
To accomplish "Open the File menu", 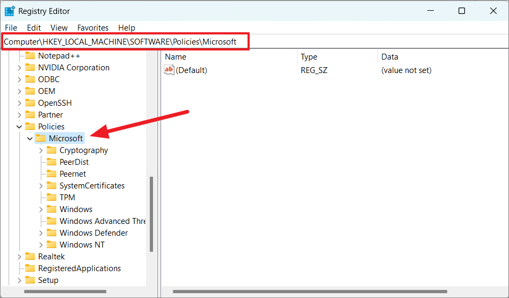I will pos(11,28).
